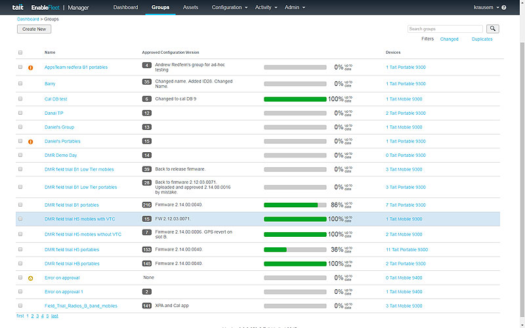This screenshot has width=525, height=328.
Task: Expand the Configuration dropdown menu
Action: click(230, 7)
